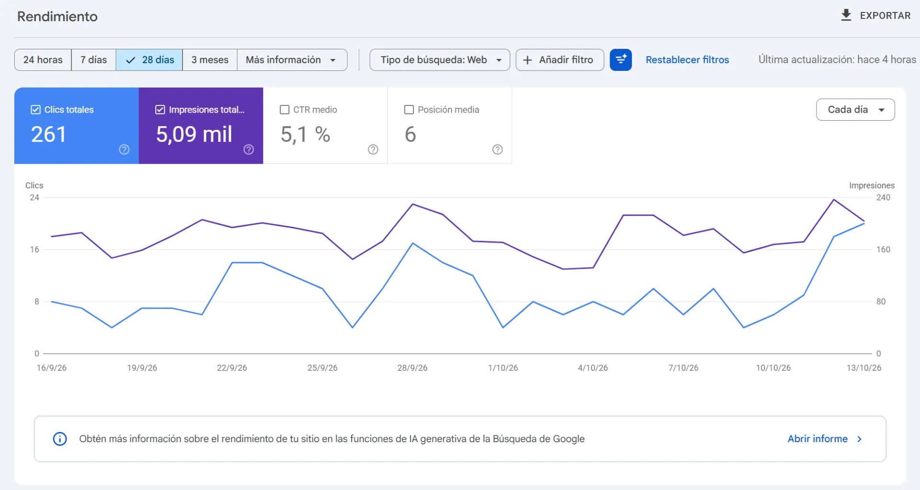Click the 261 total clicks value
The width and height of the screenshot is (920, 490).
48,134
